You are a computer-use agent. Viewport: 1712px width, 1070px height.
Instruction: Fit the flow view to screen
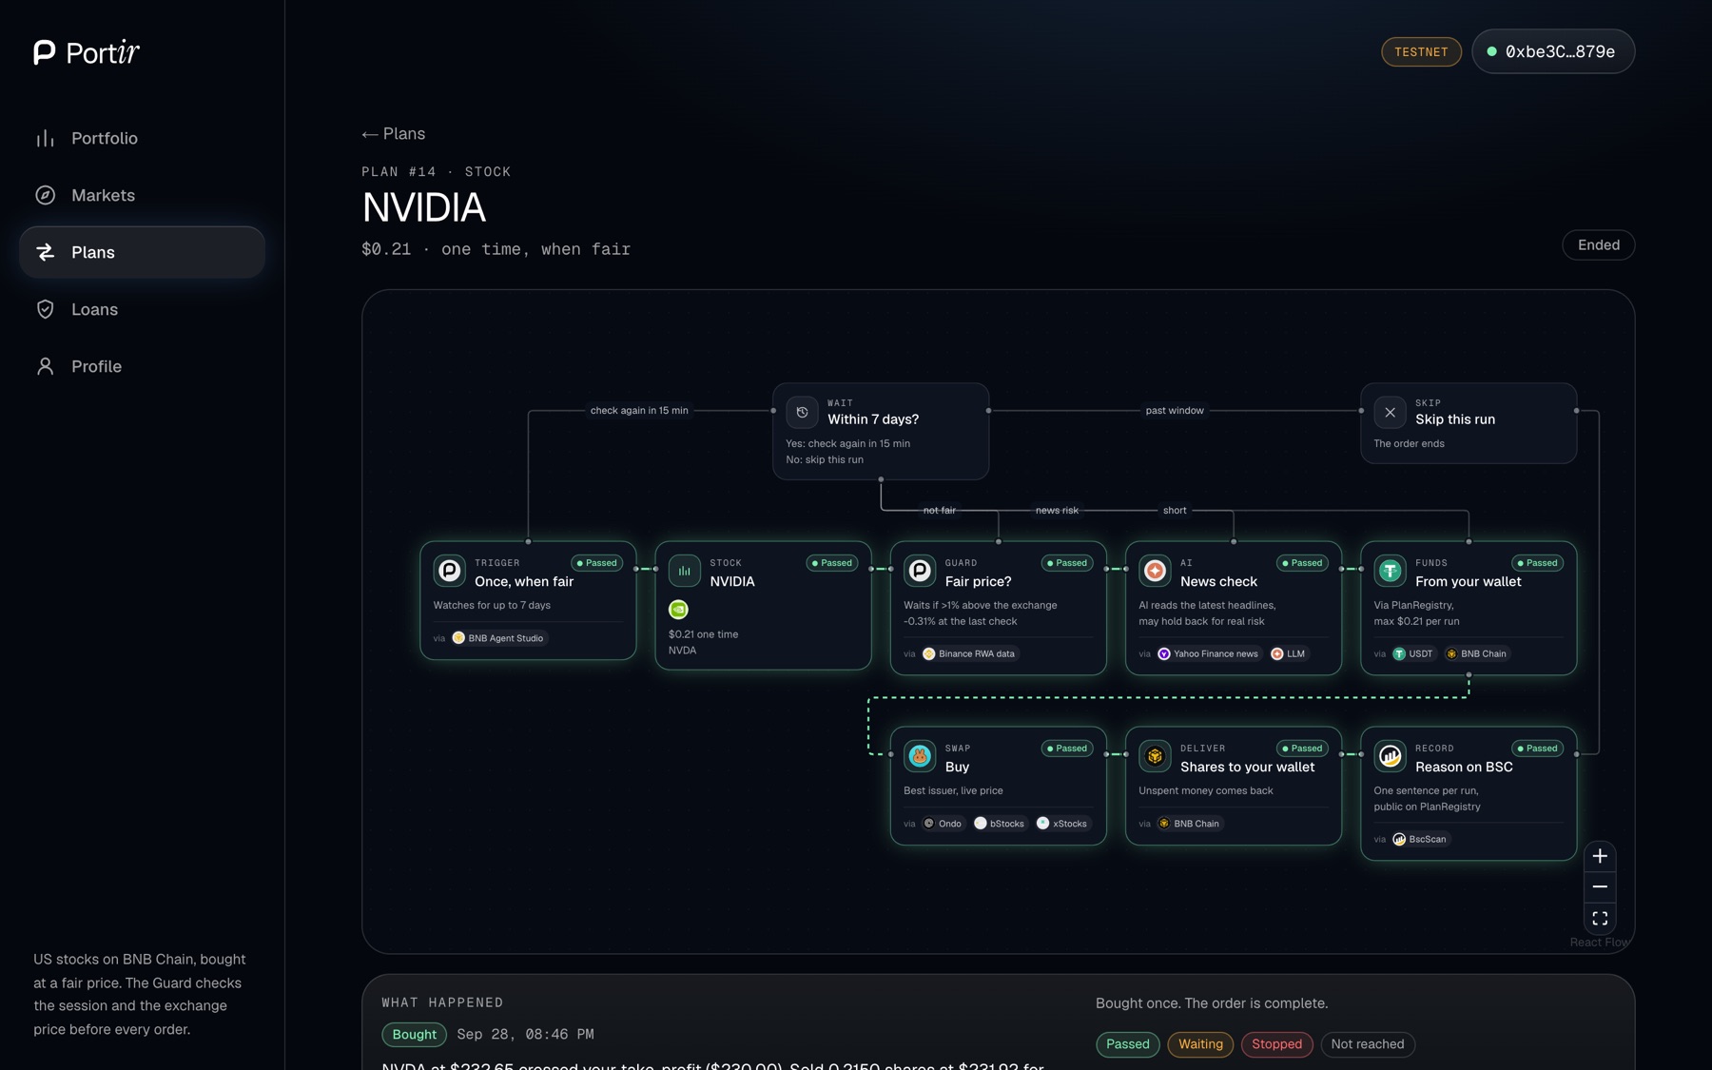point(1600,918)
